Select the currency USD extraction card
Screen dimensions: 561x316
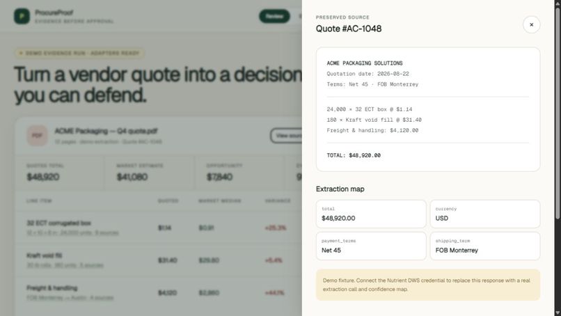click(485, 214)
